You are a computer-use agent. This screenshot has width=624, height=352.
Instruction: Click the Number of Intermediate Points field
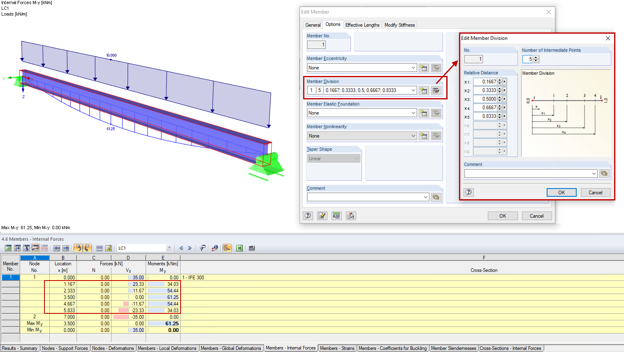pos(528,59)
